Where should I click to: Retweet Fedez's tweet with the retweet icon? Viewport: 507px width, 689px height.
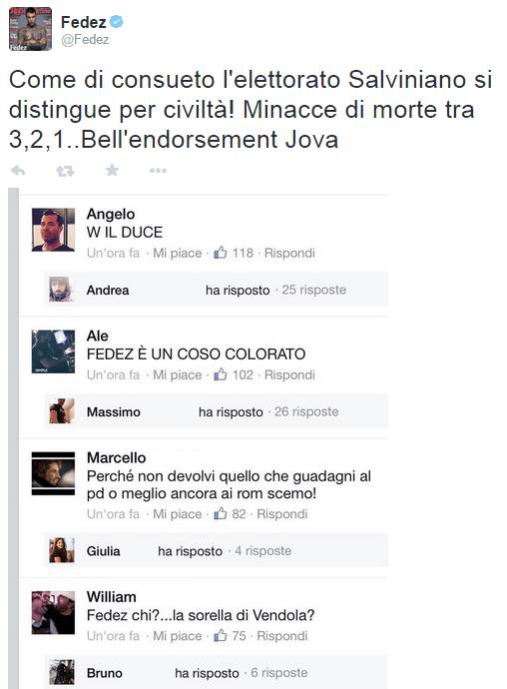[x=65, y=171]
